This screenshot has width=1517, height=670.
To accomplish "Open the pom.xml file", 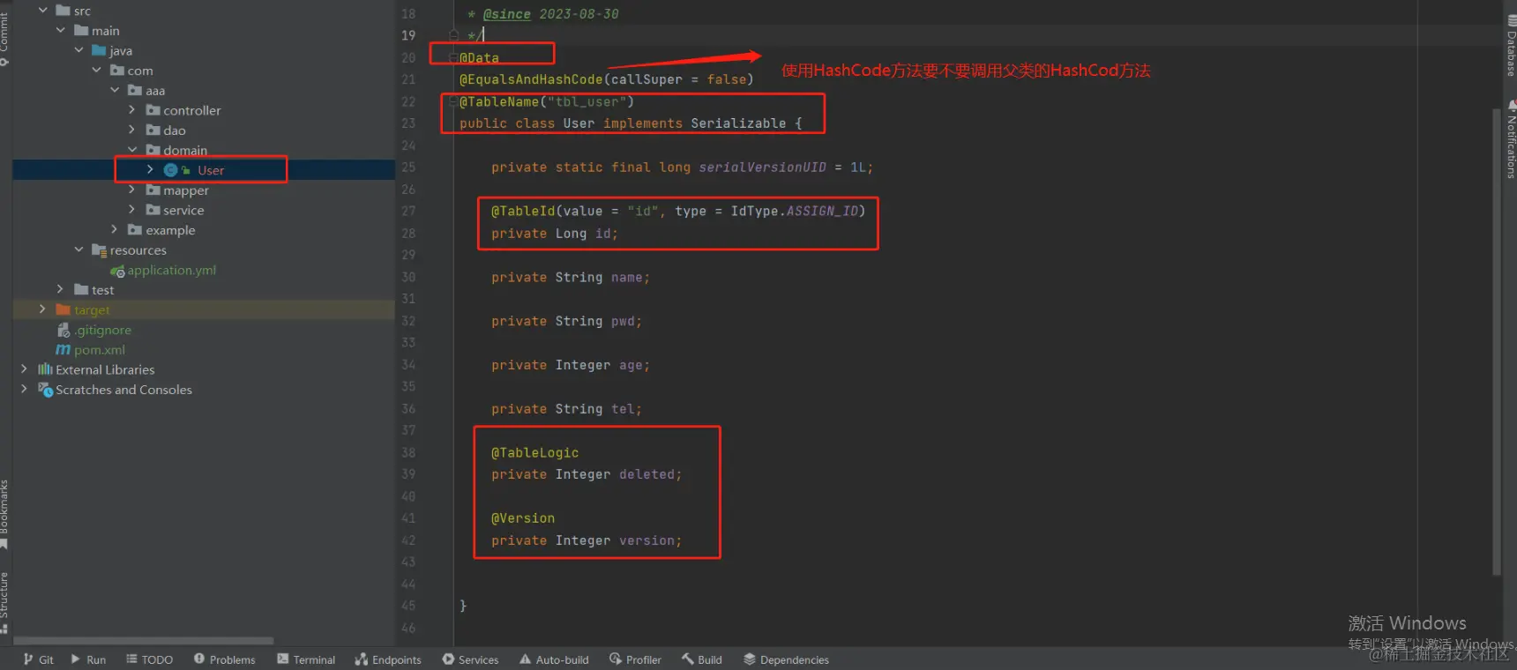I will coord(100,350).
